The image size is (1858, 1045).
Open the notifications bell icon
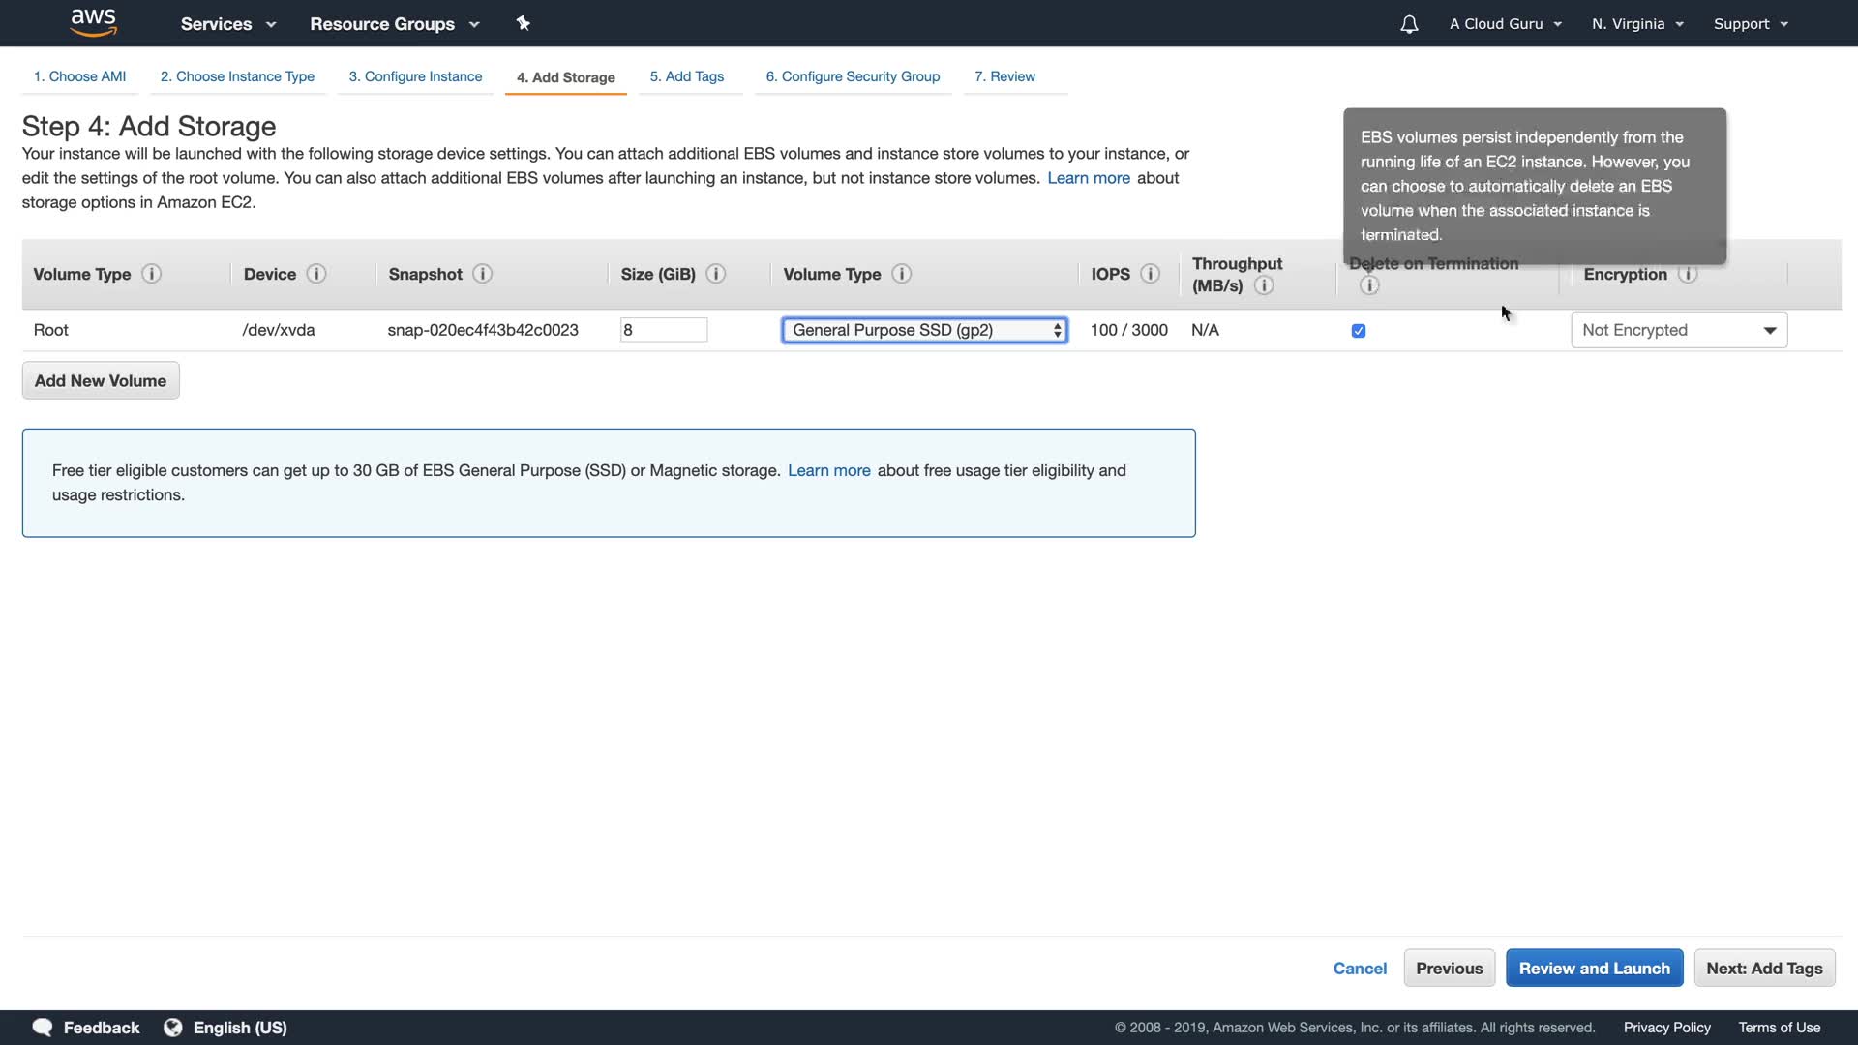point(1409,24)
